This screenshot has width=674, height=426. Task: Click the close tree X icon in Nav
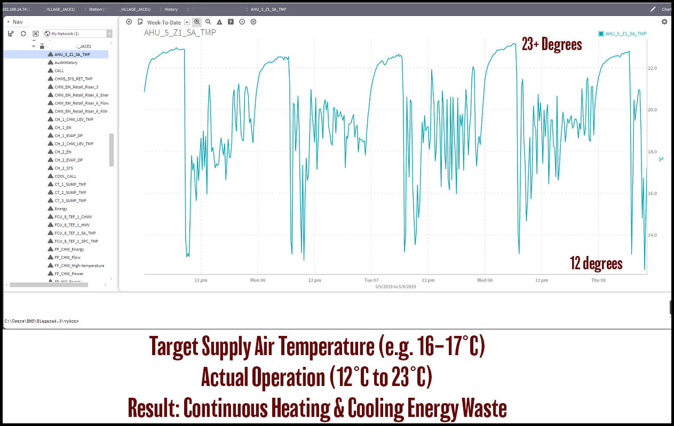point(35,34)
